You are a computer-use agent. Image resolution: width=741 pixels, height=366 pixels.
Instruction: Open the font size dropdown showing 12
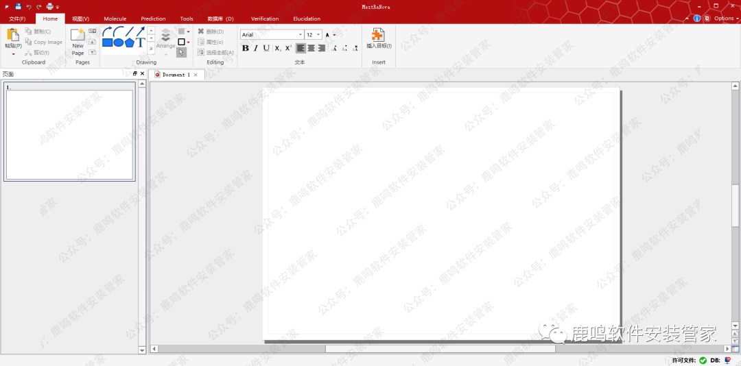pos(318,35)
